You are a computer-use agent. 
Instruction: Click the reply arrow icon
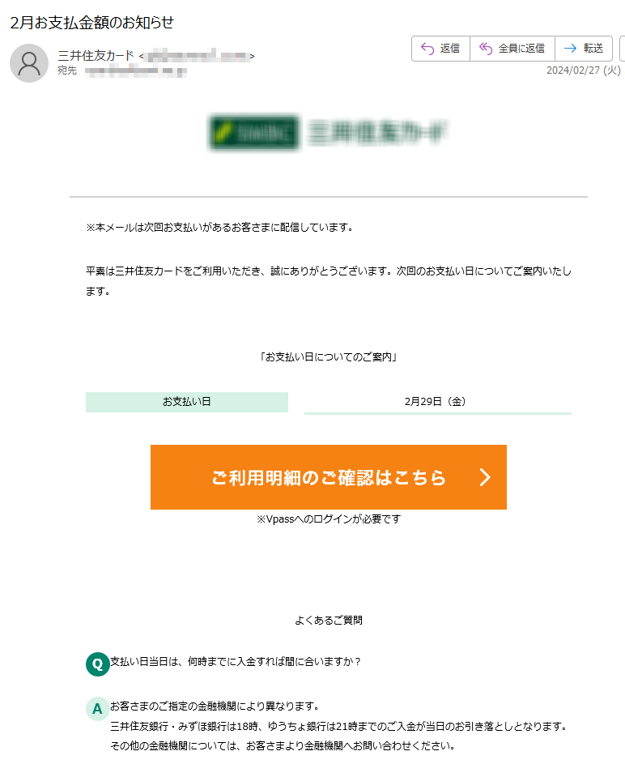click(x=427, y=49)
